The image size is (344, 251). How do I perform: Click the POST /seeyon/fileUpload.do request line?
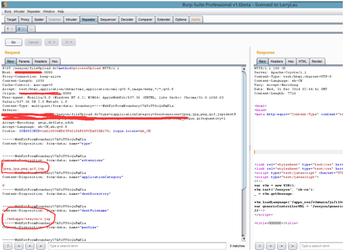(61, 68)
